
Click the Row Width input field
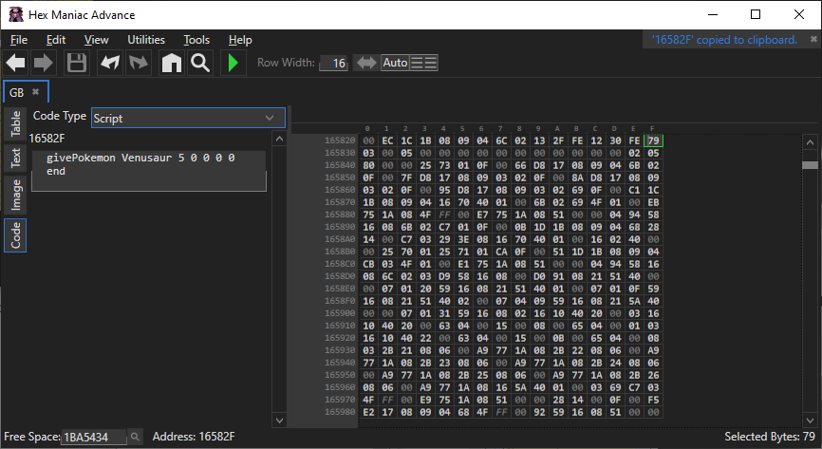333,64
